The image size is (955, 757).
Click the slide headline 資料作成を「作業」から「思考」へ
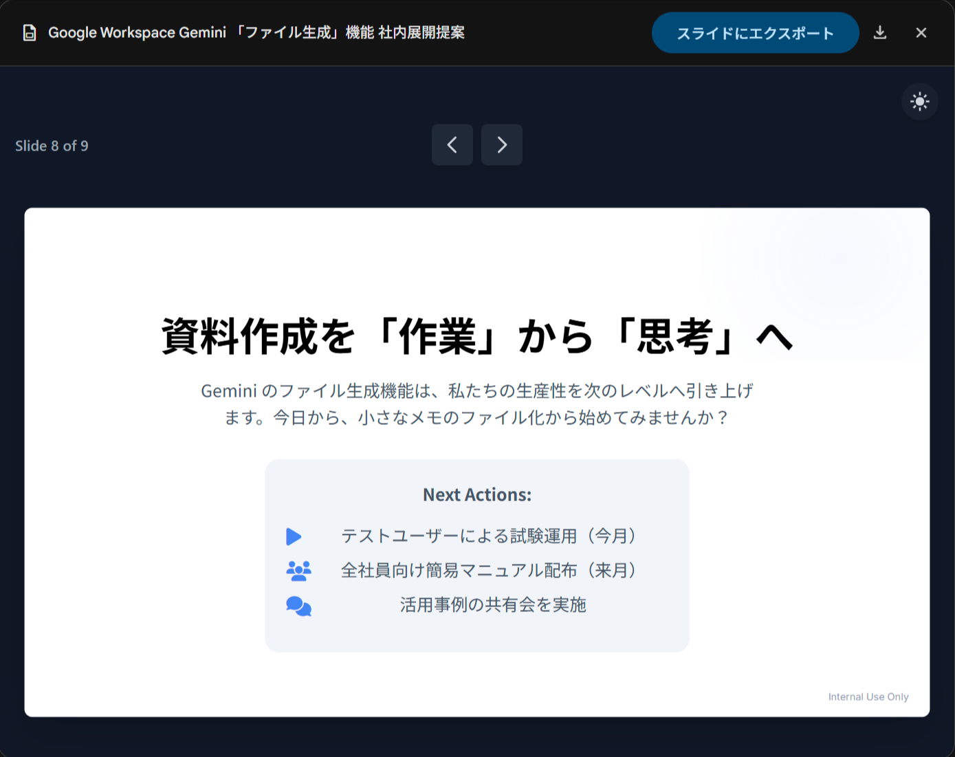477,336
